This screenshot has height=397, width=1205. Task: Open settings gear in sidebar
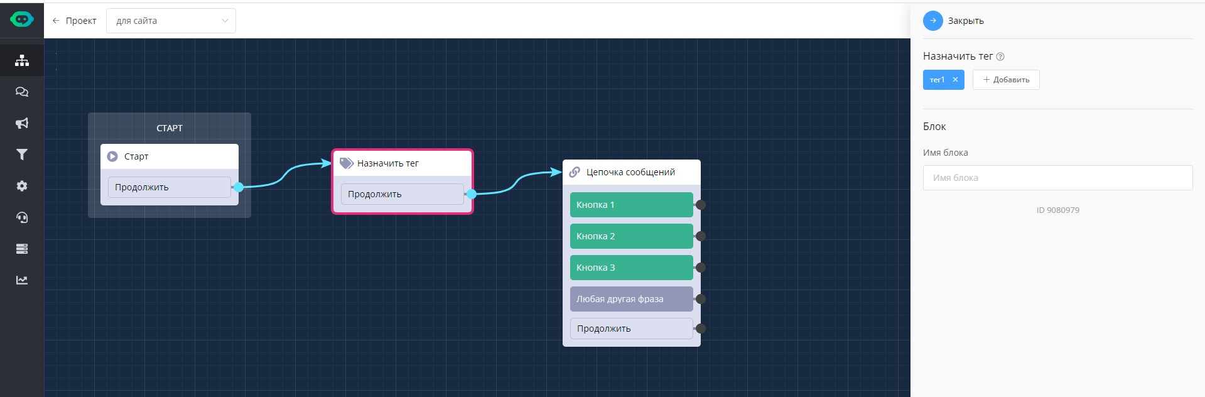(x=22, y=186)
